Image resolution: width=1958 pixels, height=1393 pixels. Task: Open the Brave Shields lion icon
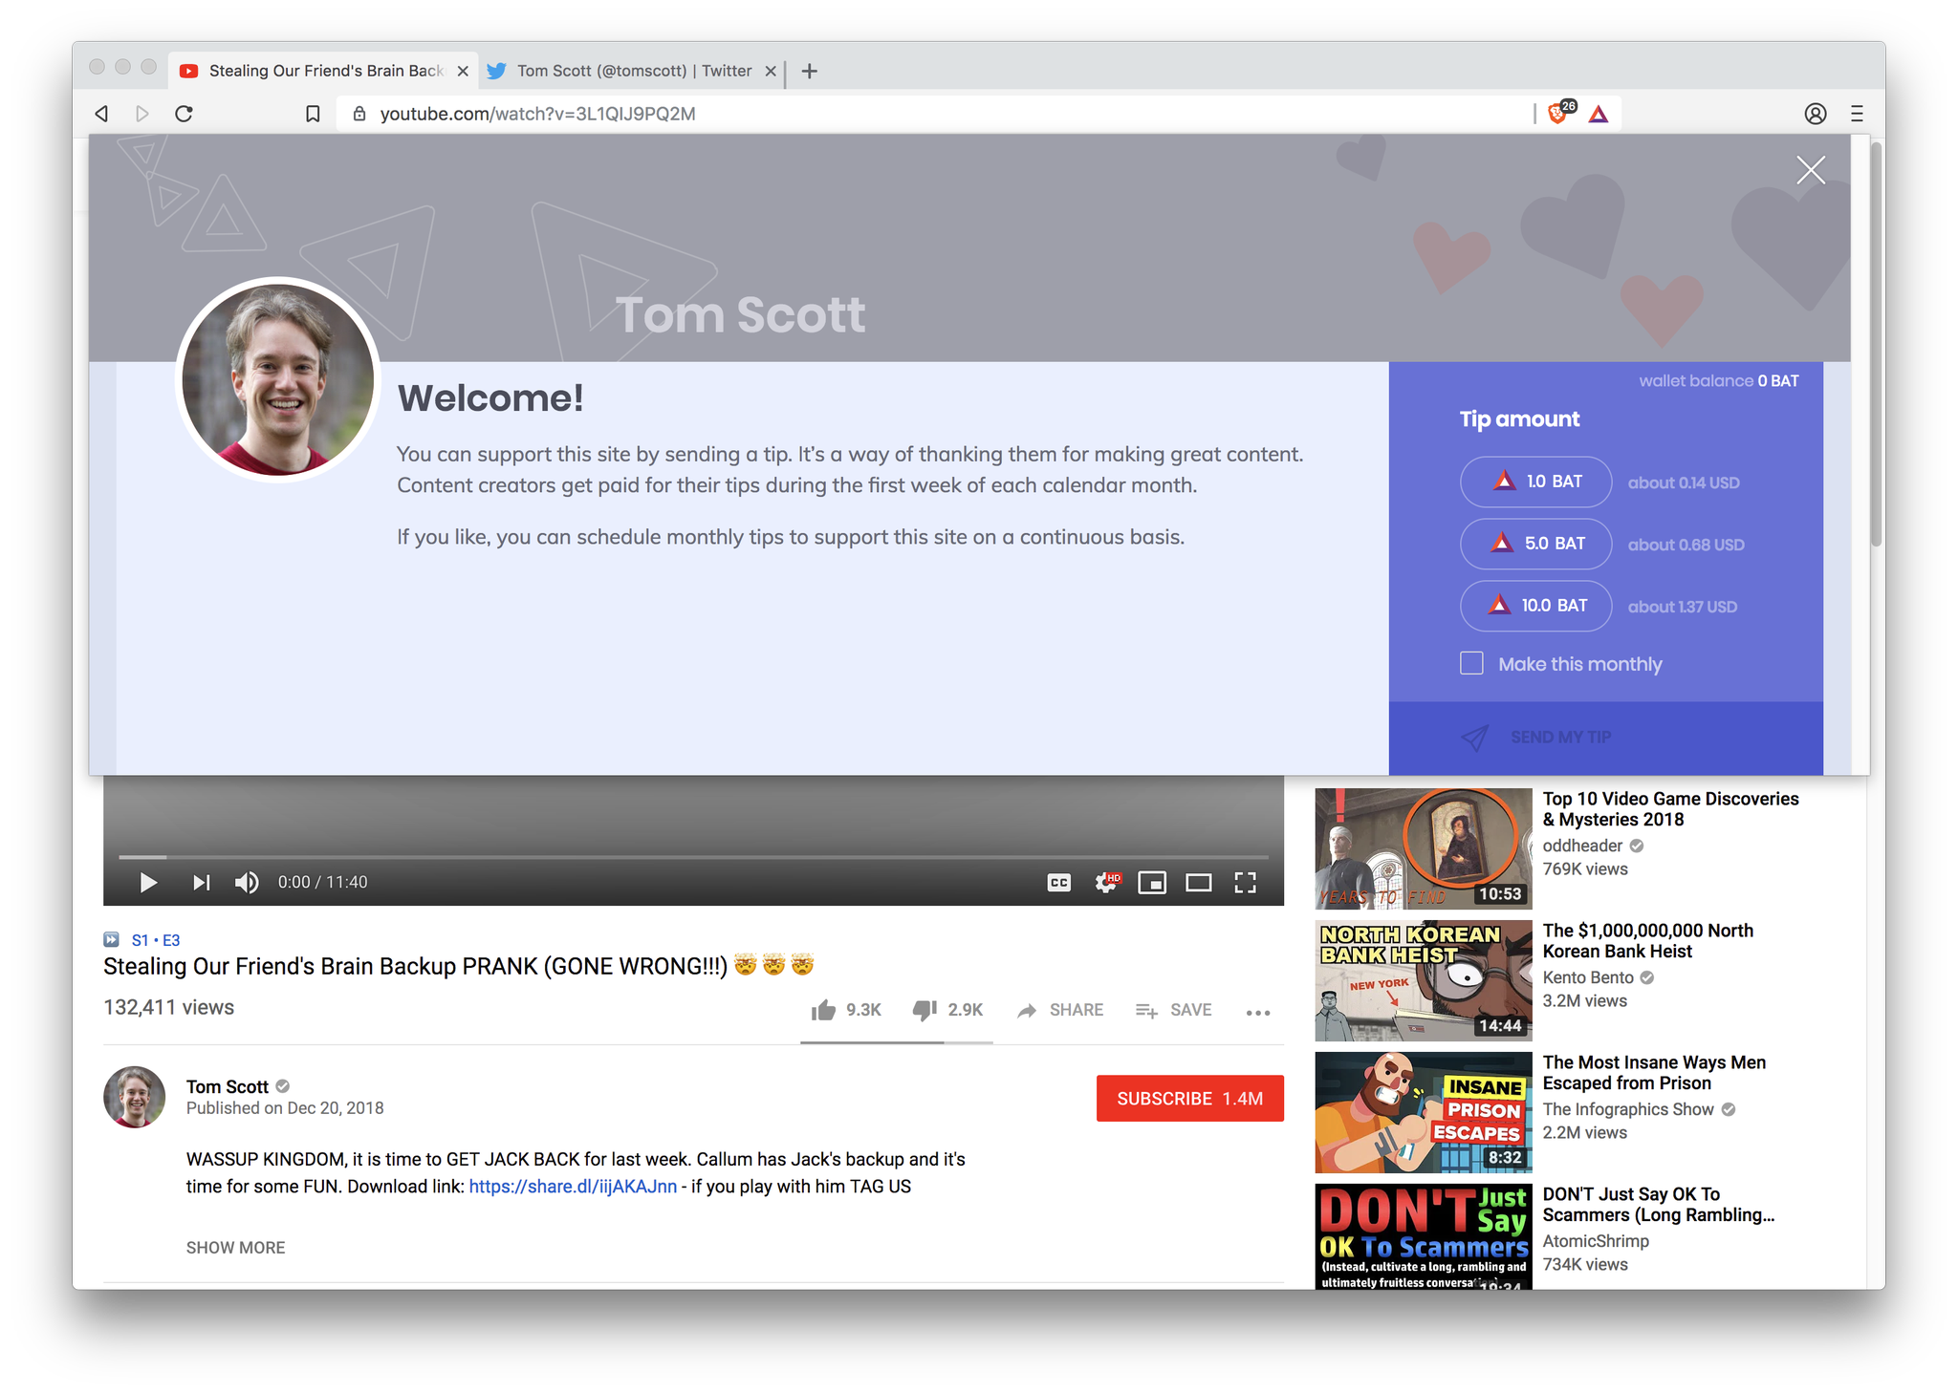pyautogui.click(x=1559, y=113)
